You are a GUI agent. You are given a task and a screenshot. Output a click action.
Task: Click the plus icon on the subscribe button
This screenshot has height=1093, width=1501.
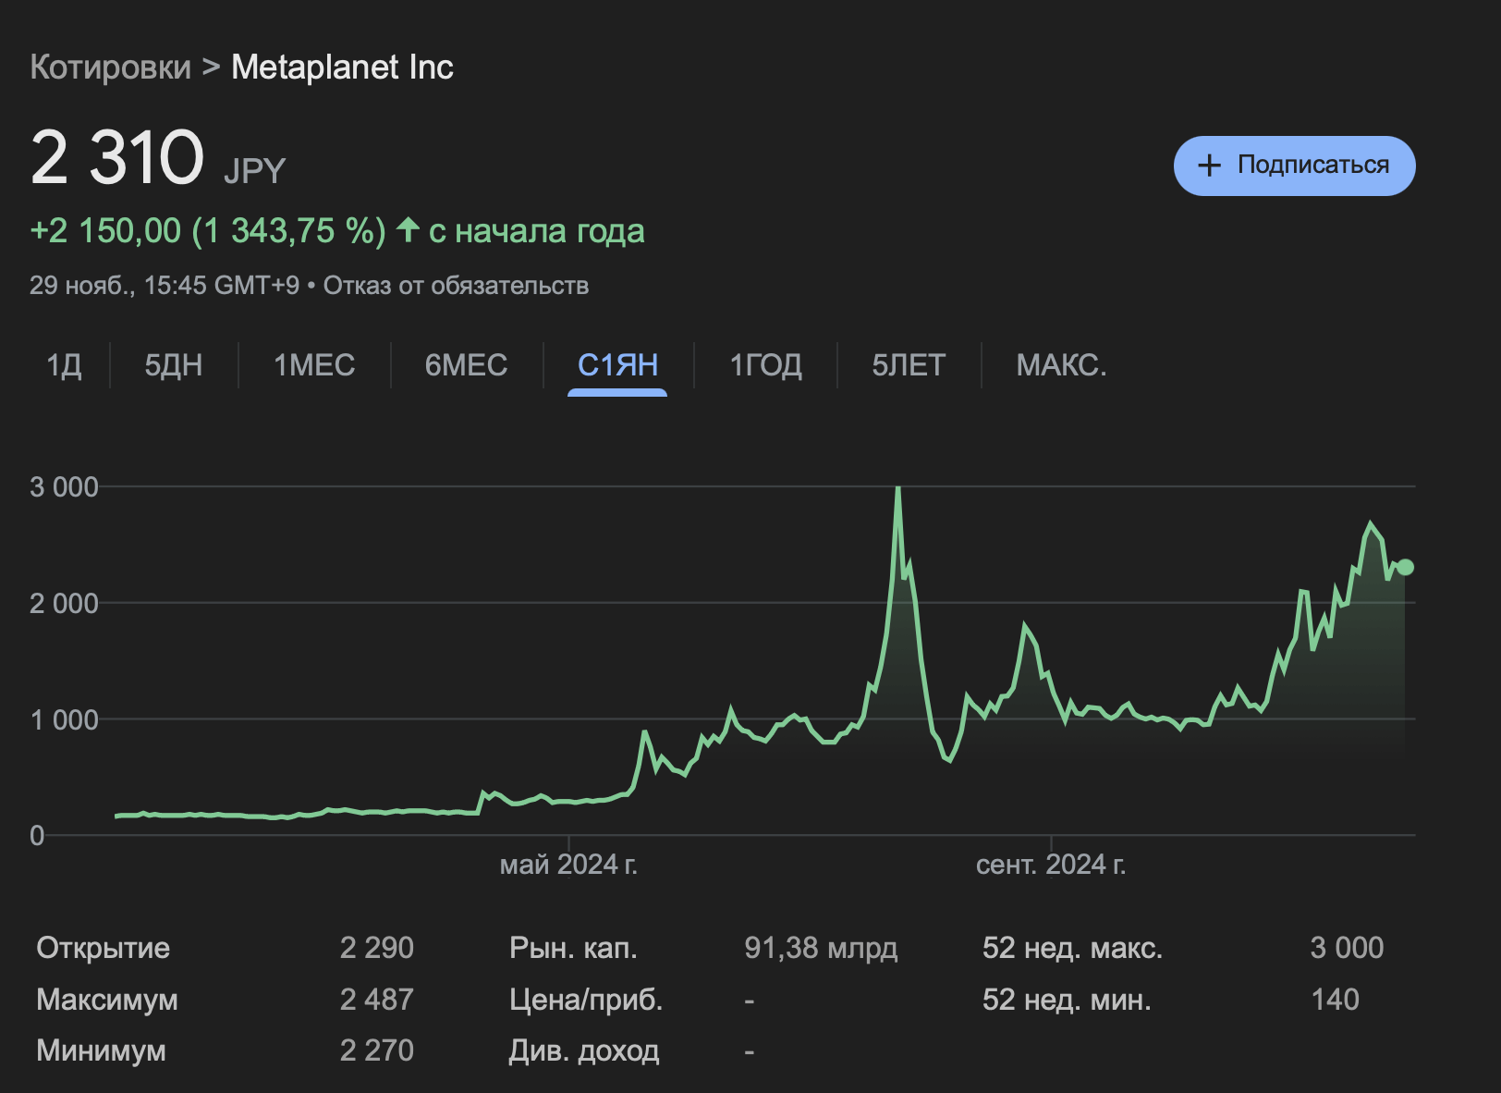tap(1209, 166)
